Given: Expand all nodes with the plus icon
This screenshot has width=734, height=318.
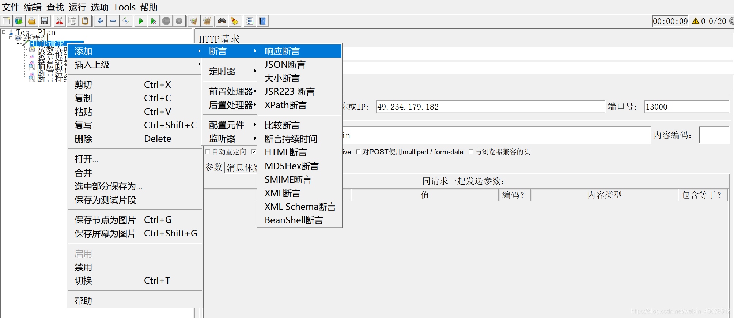Looking at the screenshot, I should [x=100, y=21].
